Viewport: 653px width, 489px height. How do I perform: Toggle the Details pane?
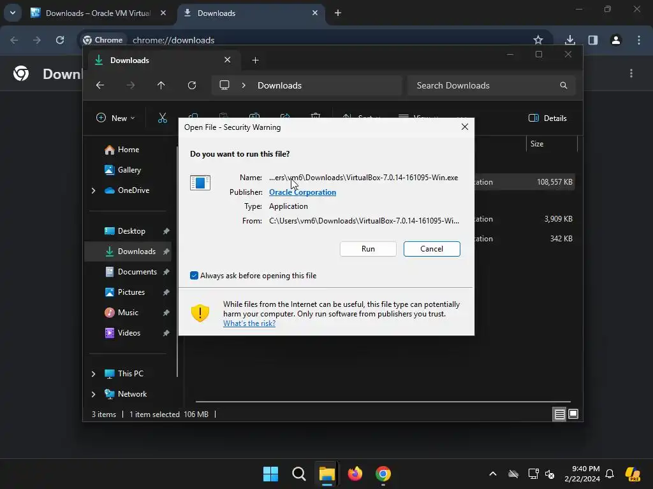(x=547, y=118)
